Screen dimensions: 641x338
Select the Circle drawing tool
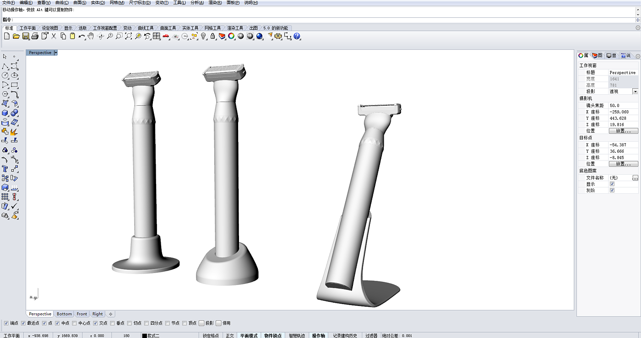(x=5, y=75)
